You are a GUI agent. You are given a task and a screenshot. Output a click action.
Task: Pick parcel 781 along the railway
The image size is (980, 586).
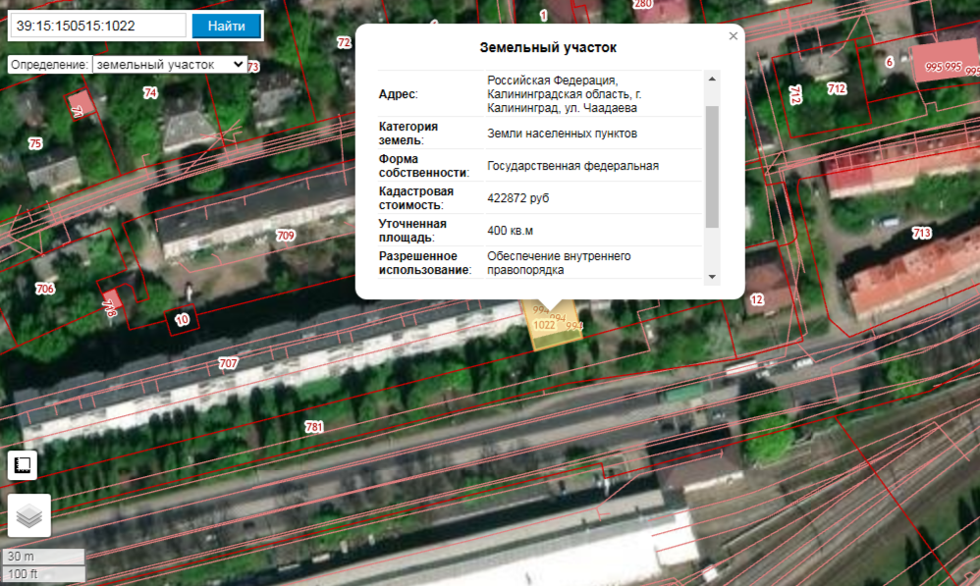point(314,427)
